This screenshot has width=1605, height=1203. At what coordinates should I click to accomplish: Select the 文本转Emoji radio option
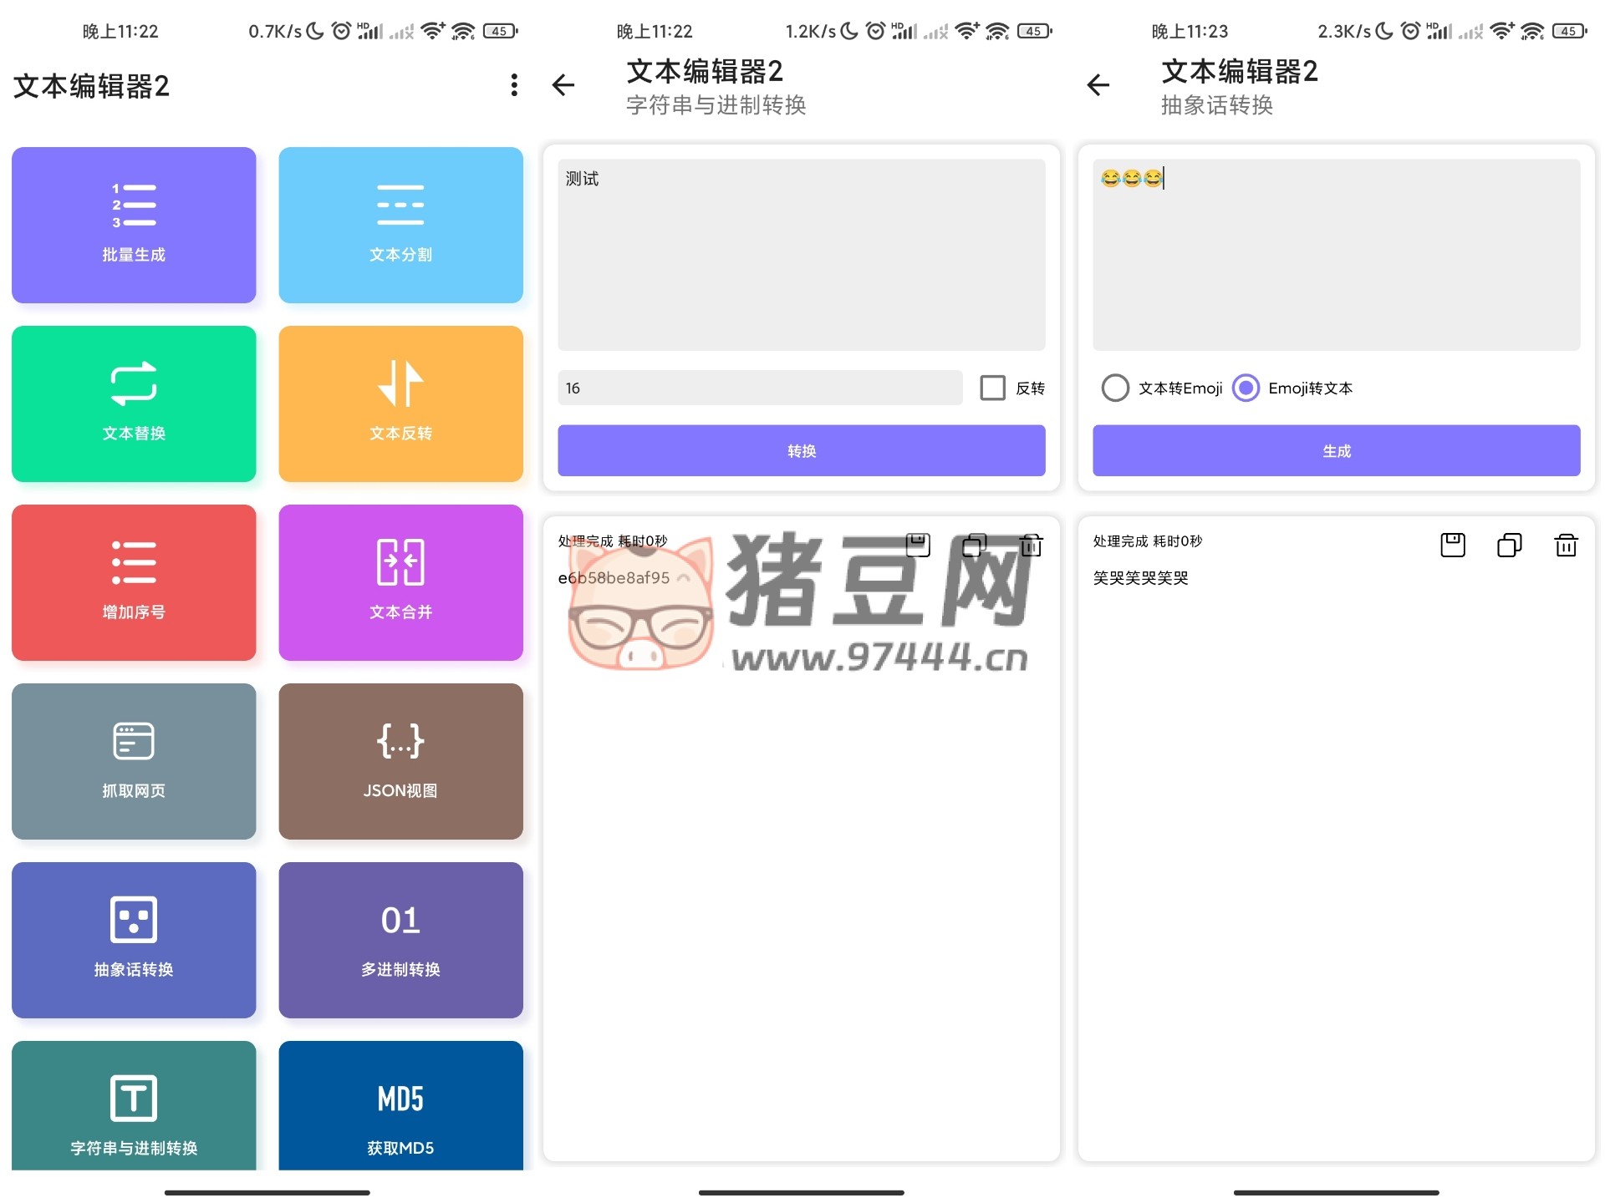tap(1115, 388)
